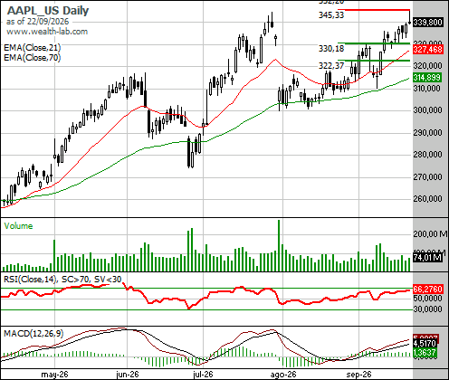Select the green 330,18 support line
This screenshot has width=449, height=380.
click(374, 43)
